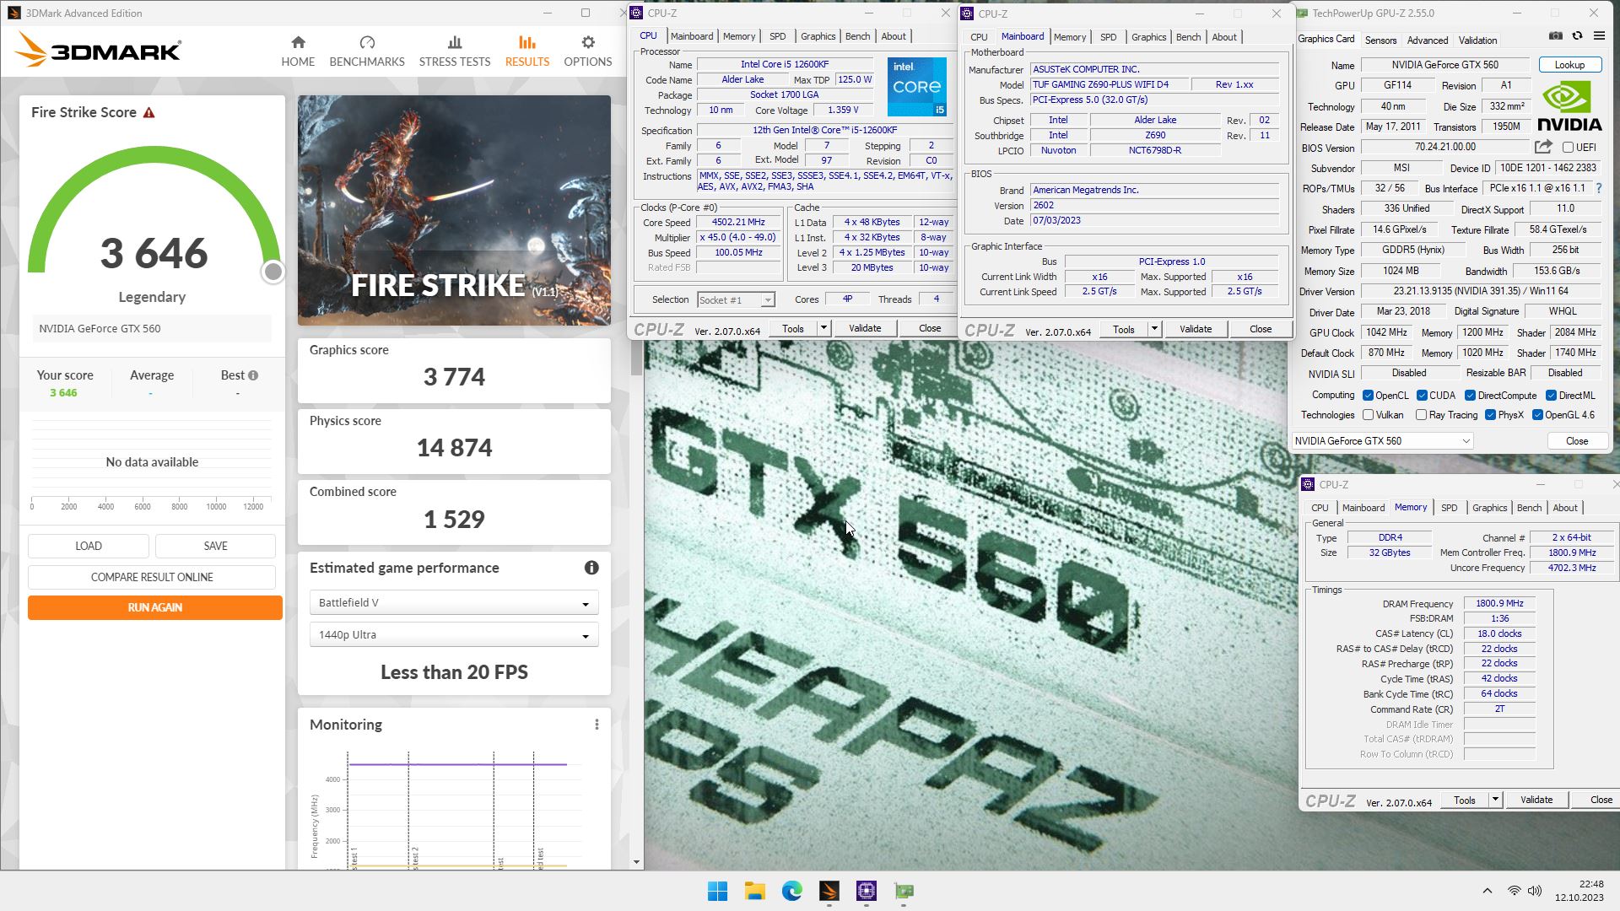This screenshot has height=911, width=1620.
Task: Open SPD tab in CPU-Z Mainboard window
Action: point(1108,37)
